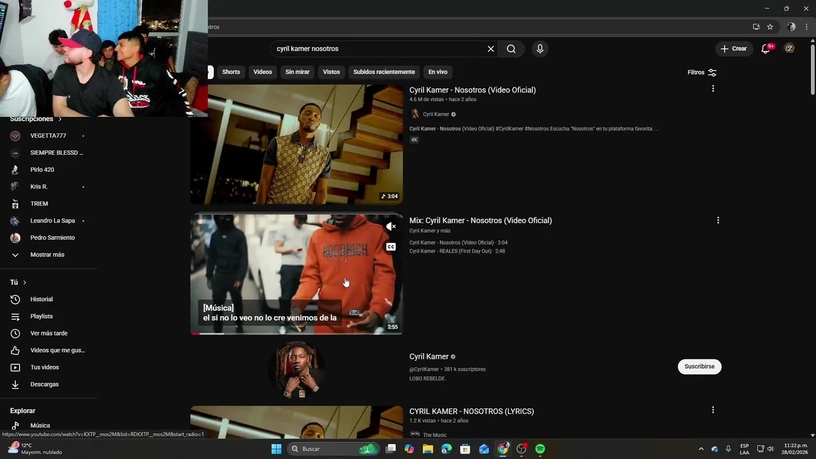The width and height of the screenshot is (816, 459).
Task: Unmute the Mix video preview
Action: pyautogui.click(x=391, y=226)
